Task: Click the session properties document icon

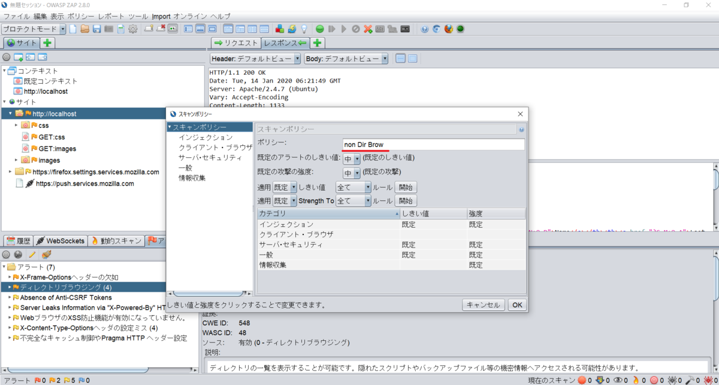Action: pyautogui.click(x=121, y=29)
